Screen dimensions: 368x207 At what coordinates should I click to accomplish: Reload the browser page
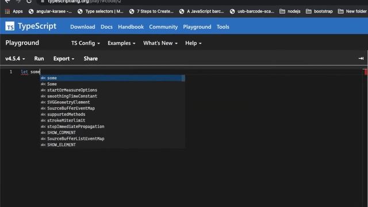[x=29, y=1]
